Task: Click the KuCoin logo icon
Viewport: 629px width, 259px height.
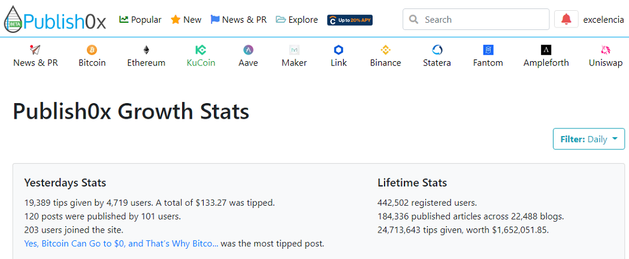Action: pyautogui.click(x=201, y=50)
